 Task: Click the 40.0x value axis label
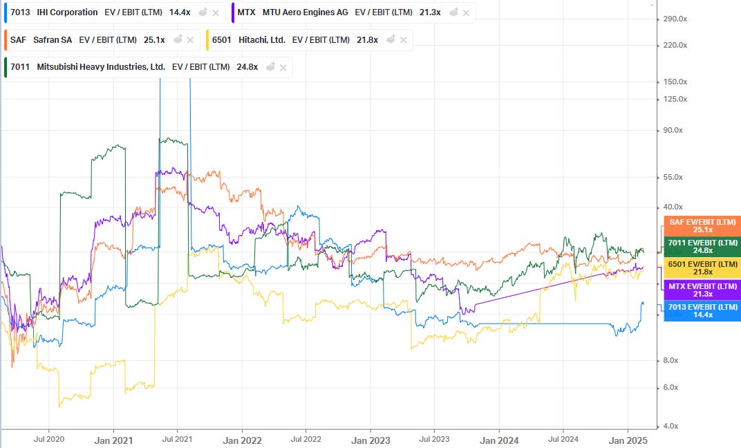click(673, 207)
